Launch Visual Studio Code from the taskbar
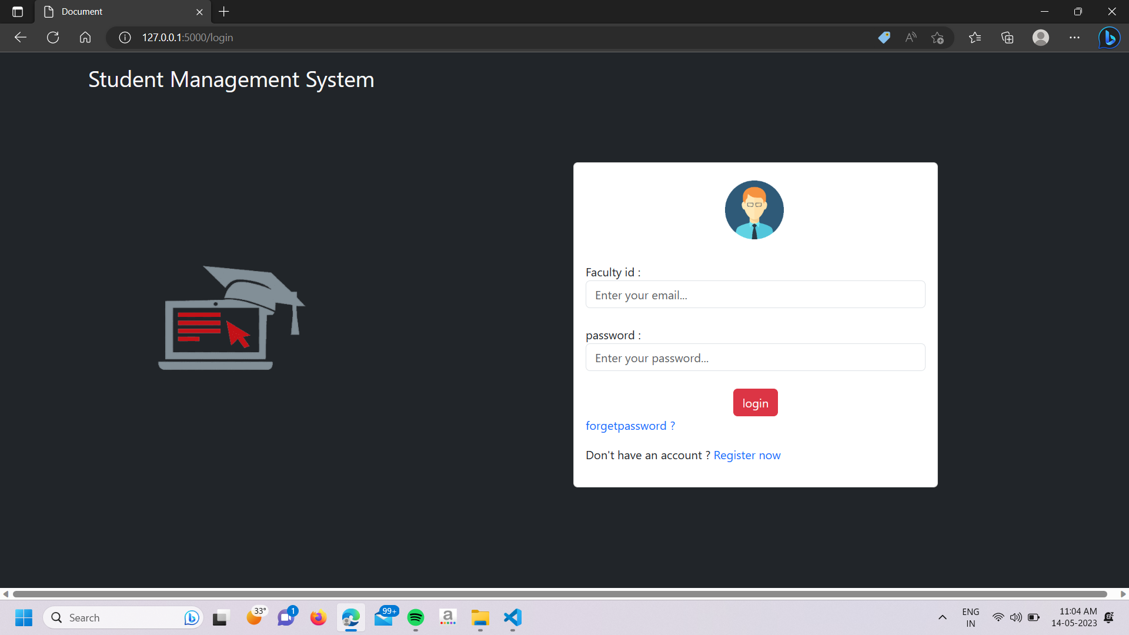Screen dimensions: 1129x635 point(511,617)
